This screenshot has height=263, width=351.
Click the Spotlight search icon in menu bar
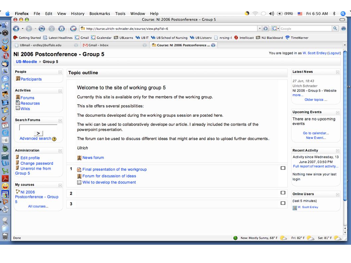(x=343, y=13)
